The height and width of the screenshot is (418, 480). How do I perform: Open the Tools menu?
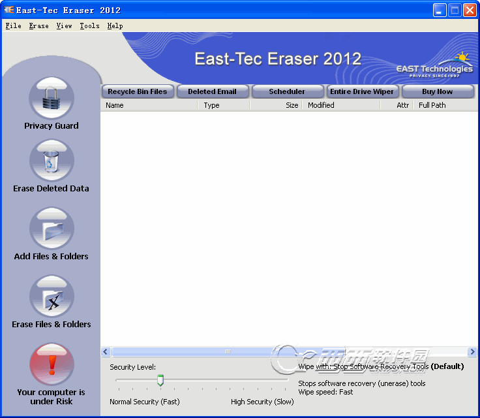pyautogui.click(x=90, y=25)
